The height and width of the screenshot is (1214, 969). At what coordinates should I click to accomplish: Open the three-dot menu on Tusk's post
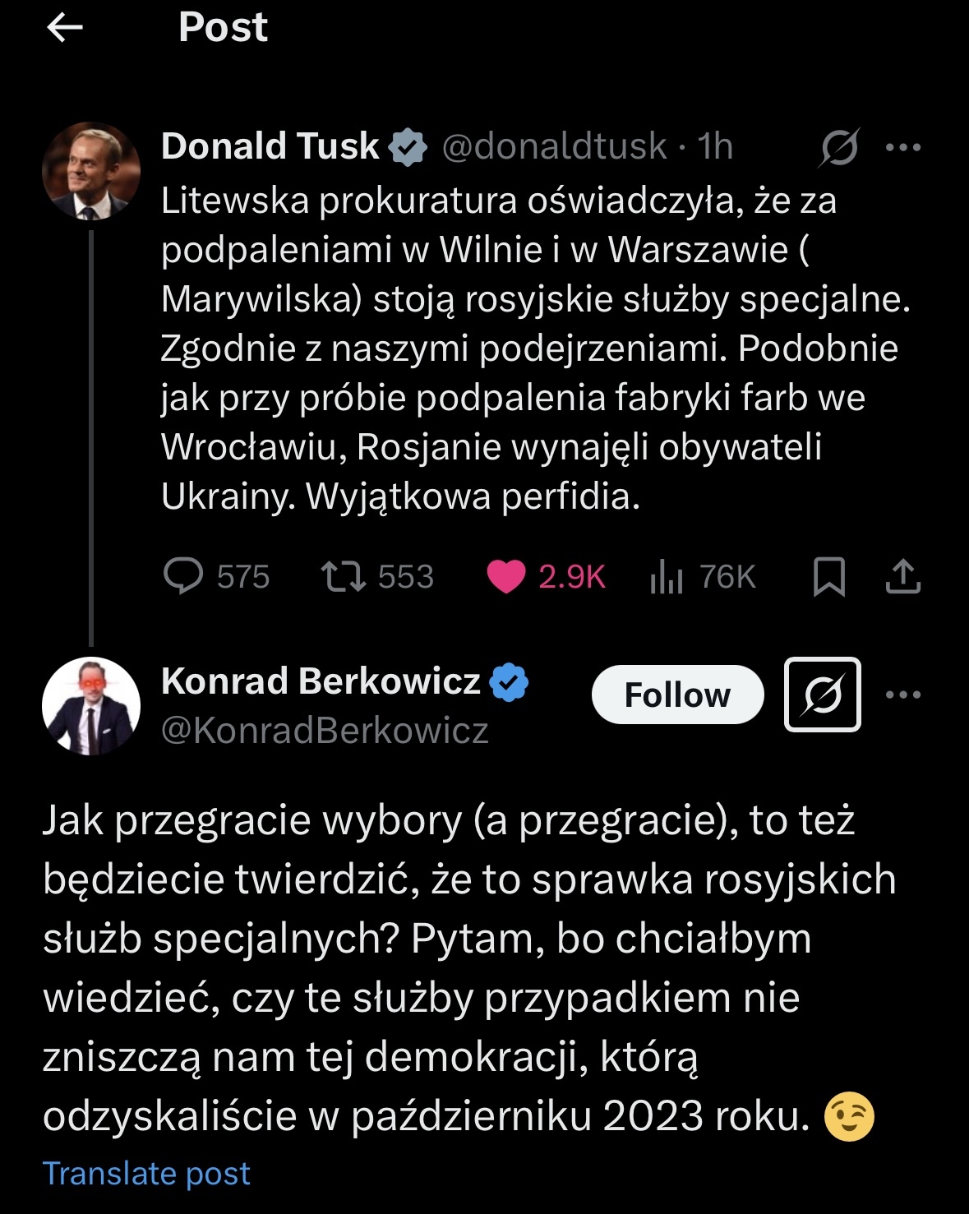[x=902, y=147]
